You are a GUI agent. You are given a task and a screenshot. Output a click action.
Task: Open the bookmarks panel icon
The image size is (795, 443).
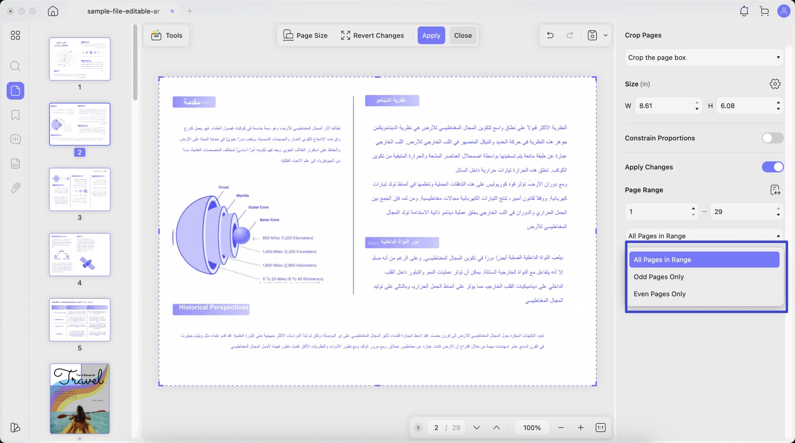click(x=15, y=115)
